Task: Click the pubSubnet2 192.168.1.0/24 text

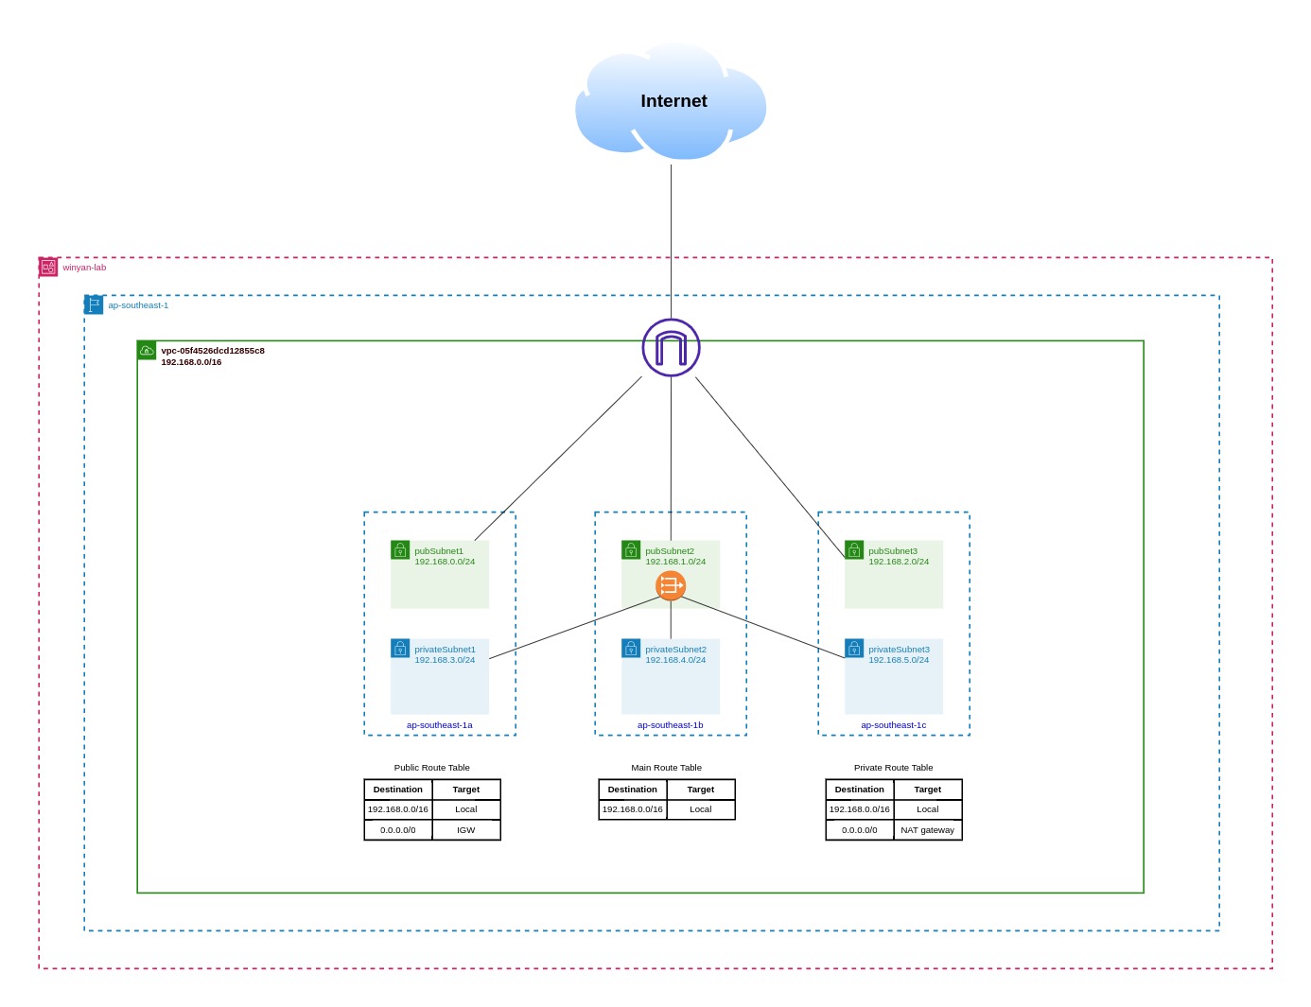Action: coord(675,556)
